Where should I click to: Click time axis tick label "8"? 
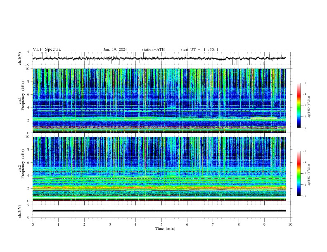pyautogui.click(x=239, y=224)
